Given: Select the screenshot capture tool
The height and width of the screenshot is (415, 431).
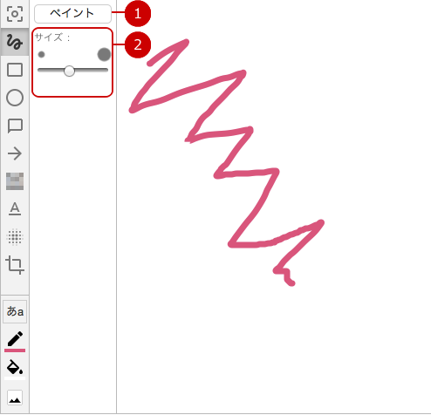Looking at the screenshot, I should (15, 14).
